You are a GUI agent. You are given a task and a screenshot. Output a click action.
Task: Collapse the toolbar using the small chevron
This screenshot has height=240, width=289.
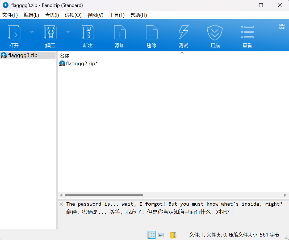[182, 53]
